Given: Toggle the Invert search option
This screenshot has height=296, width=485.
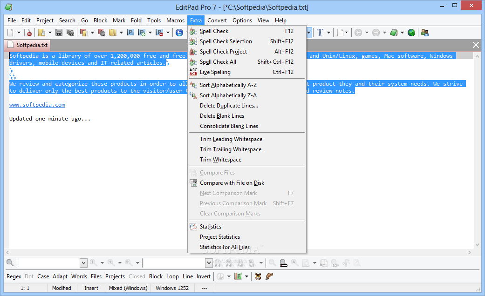Looking at the screenshot, I should [204, 276].
